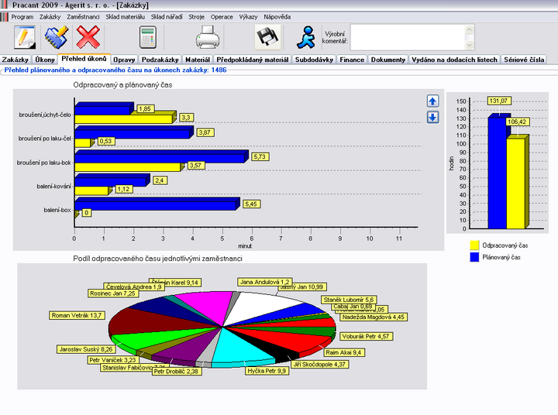Open the Operace menu
The width and height of the screenshot is (558, 415).
pos(222,17)
